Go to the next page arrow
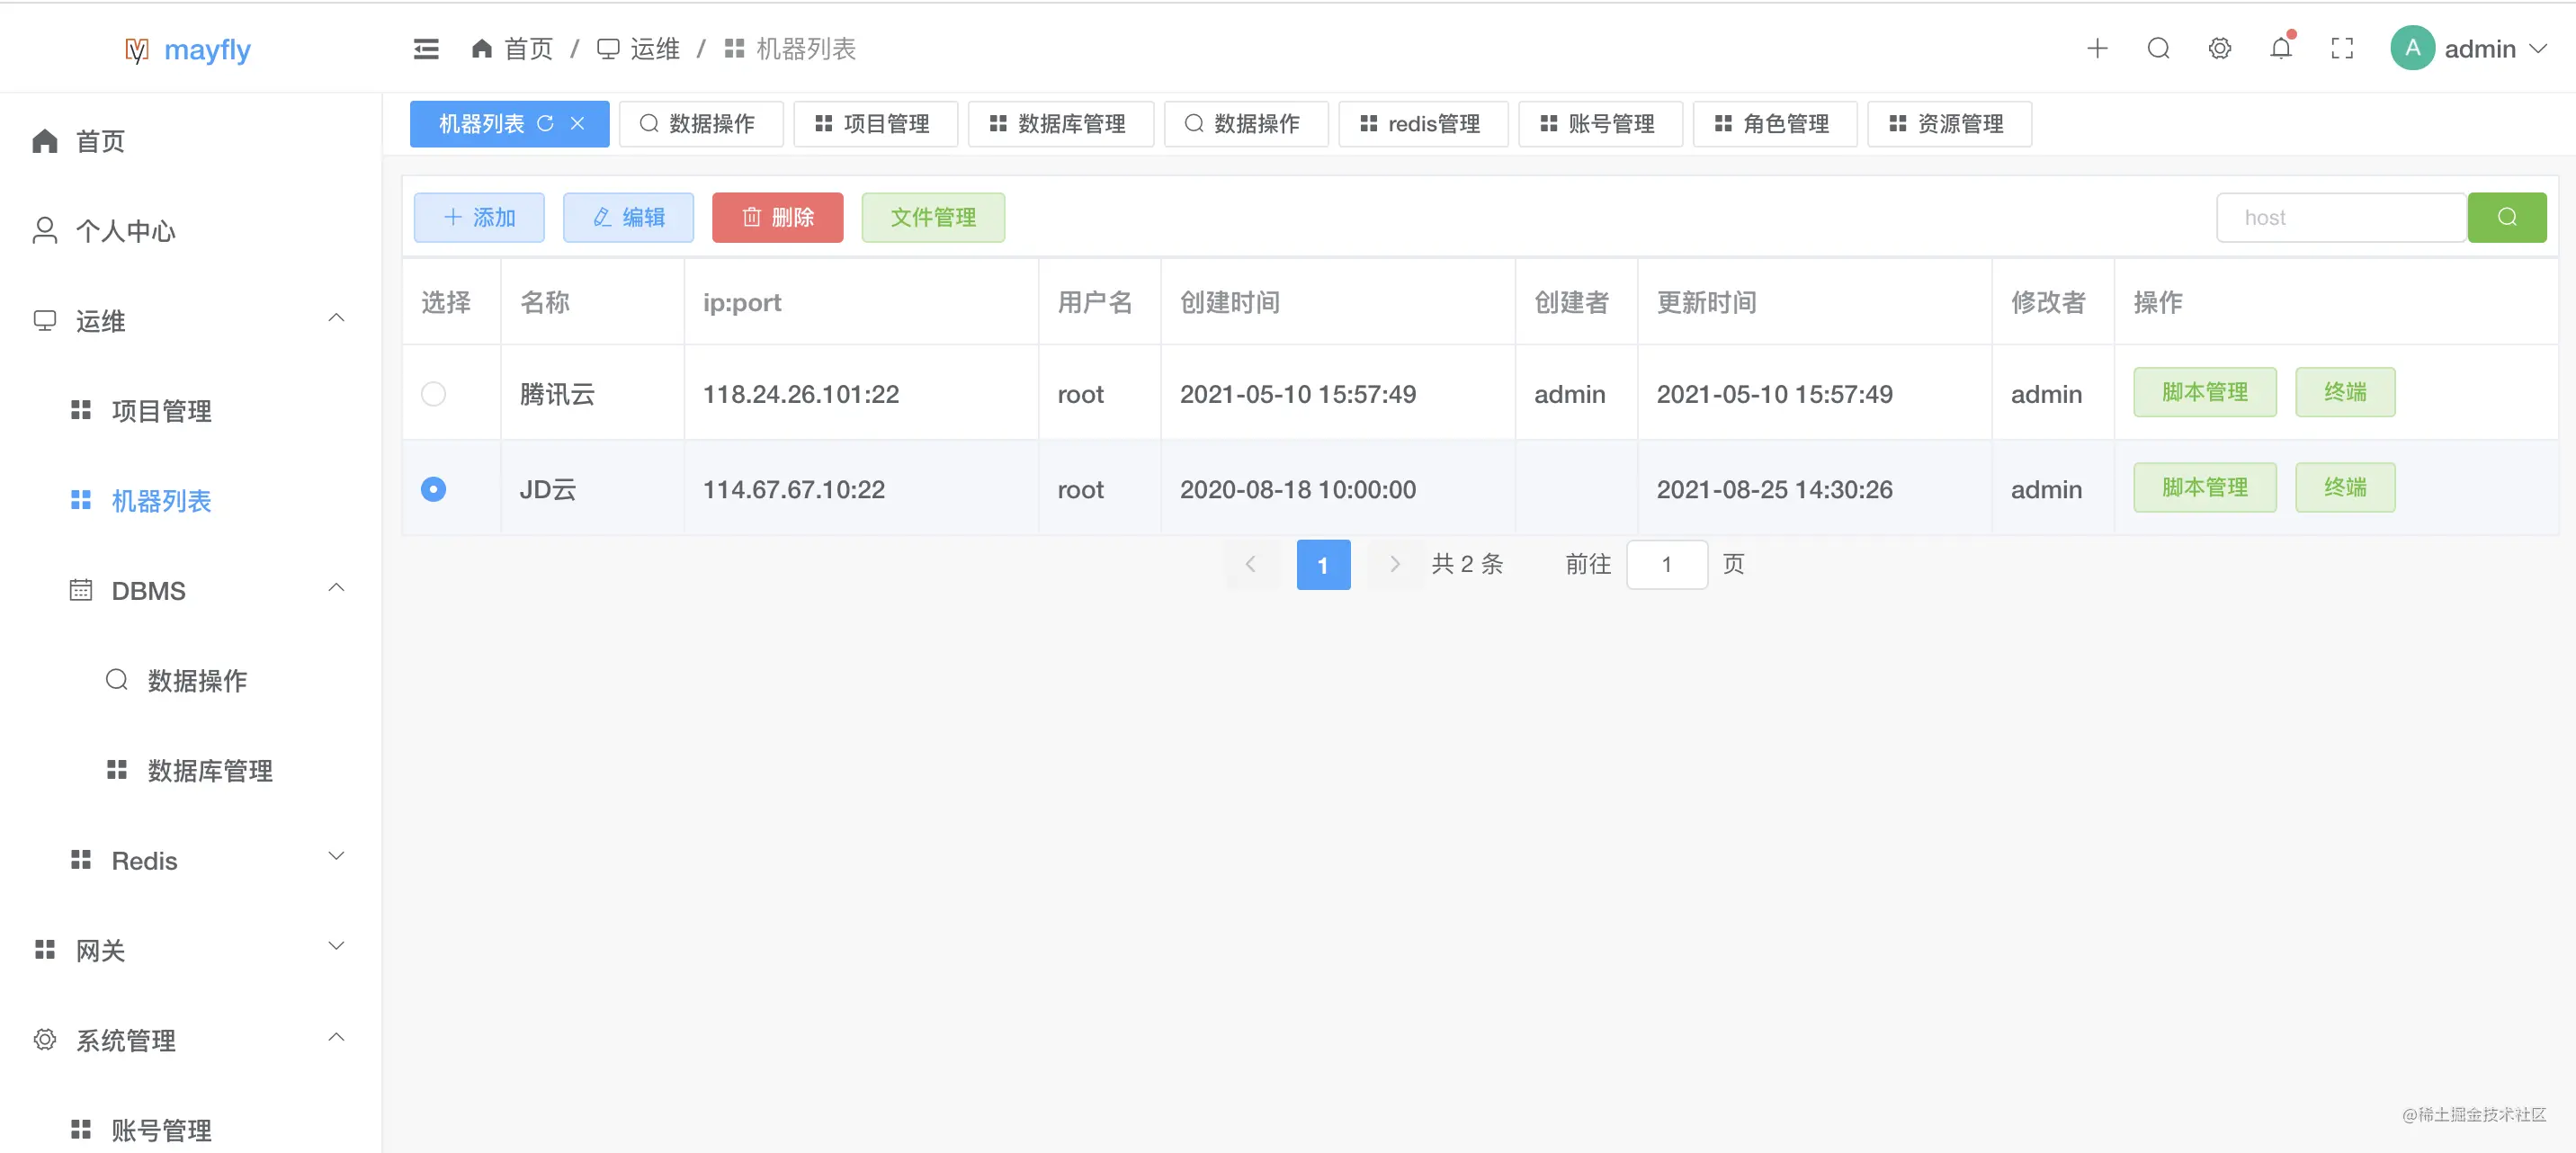The height and width of the screenshot is (1153, 2576). (x=1395, y=565)
